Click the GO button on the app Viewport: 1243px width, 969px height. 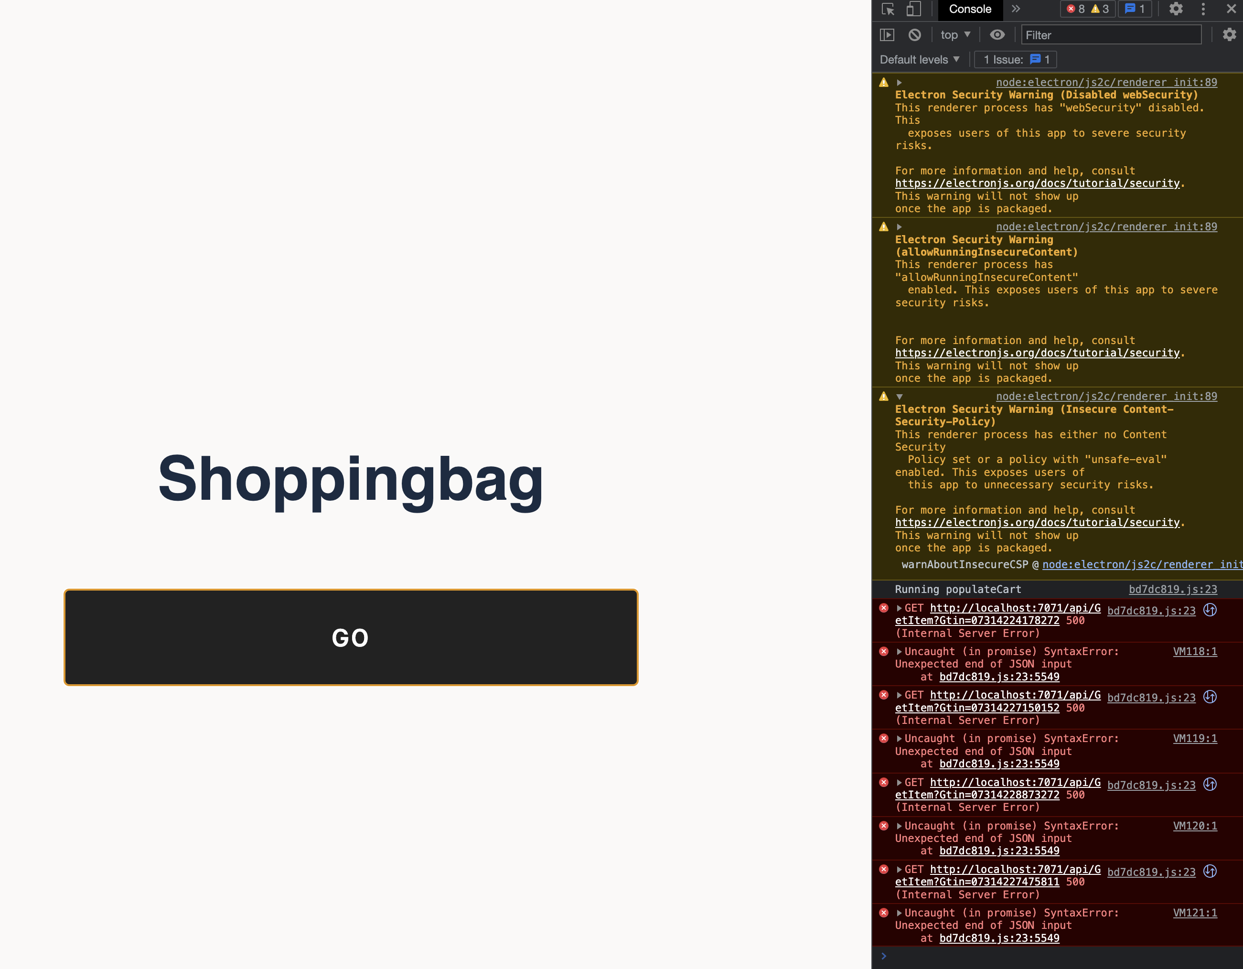coord(350,637)
